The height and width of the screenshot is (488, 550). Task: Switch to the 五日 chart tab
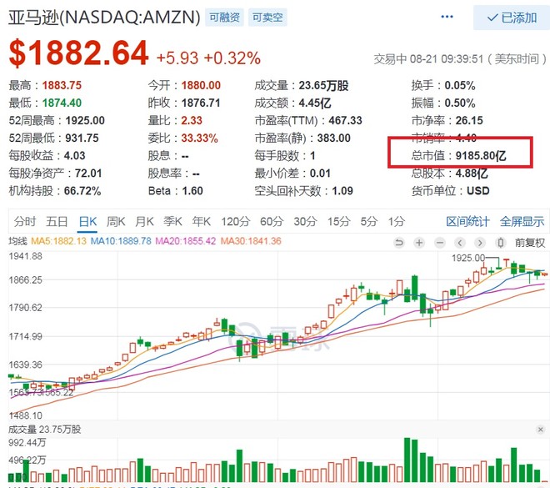[57, 222]
